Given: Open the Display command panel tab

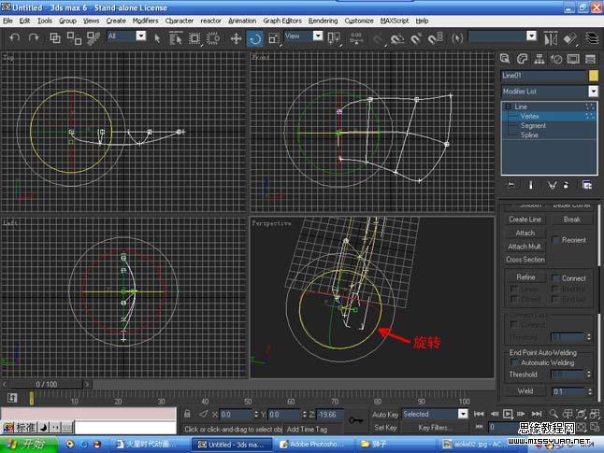Looking at the screenshot, I should [573, 59].
